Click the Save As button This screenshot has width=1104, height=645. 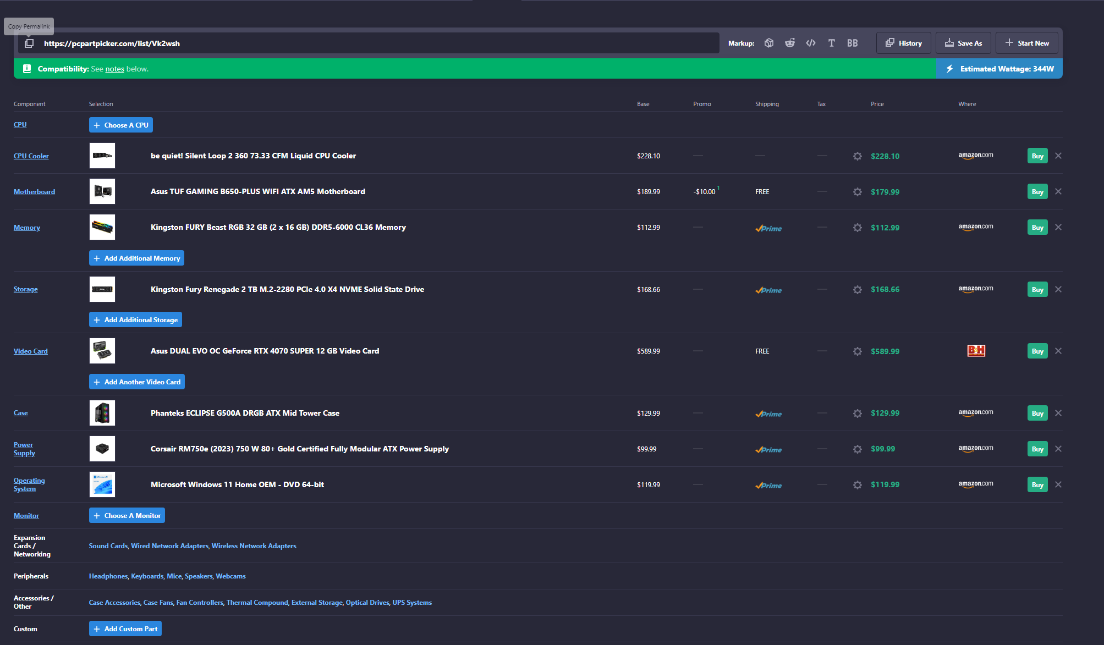tap(963, 43)
